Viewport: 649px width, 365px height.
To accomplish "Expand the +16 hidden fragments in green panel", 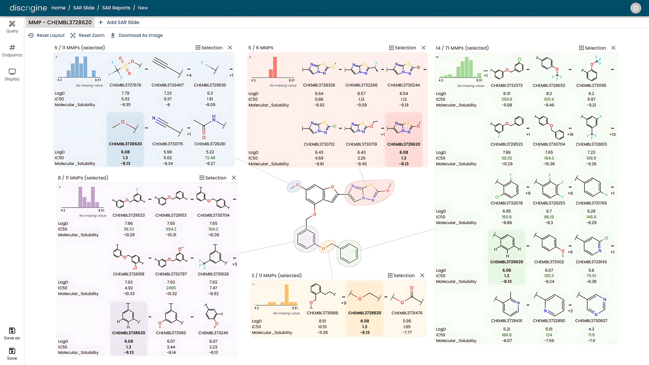I will tap(570, 134).
